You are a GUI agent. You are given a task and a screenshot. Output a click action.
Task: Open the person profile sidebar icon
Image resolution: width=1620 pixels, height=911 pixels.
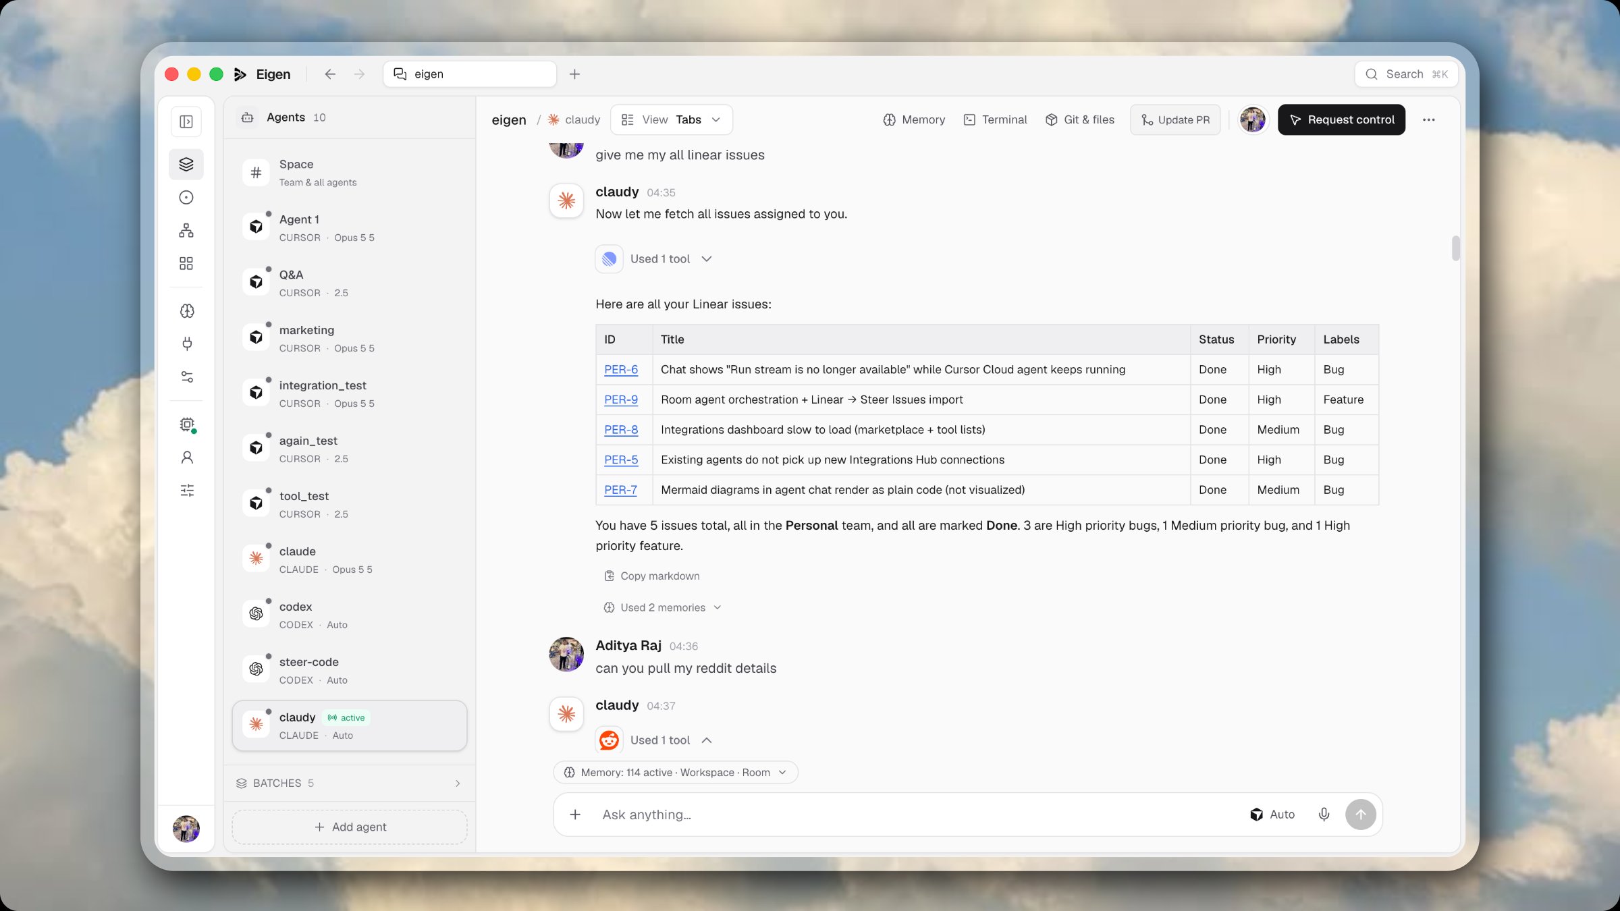187,457
